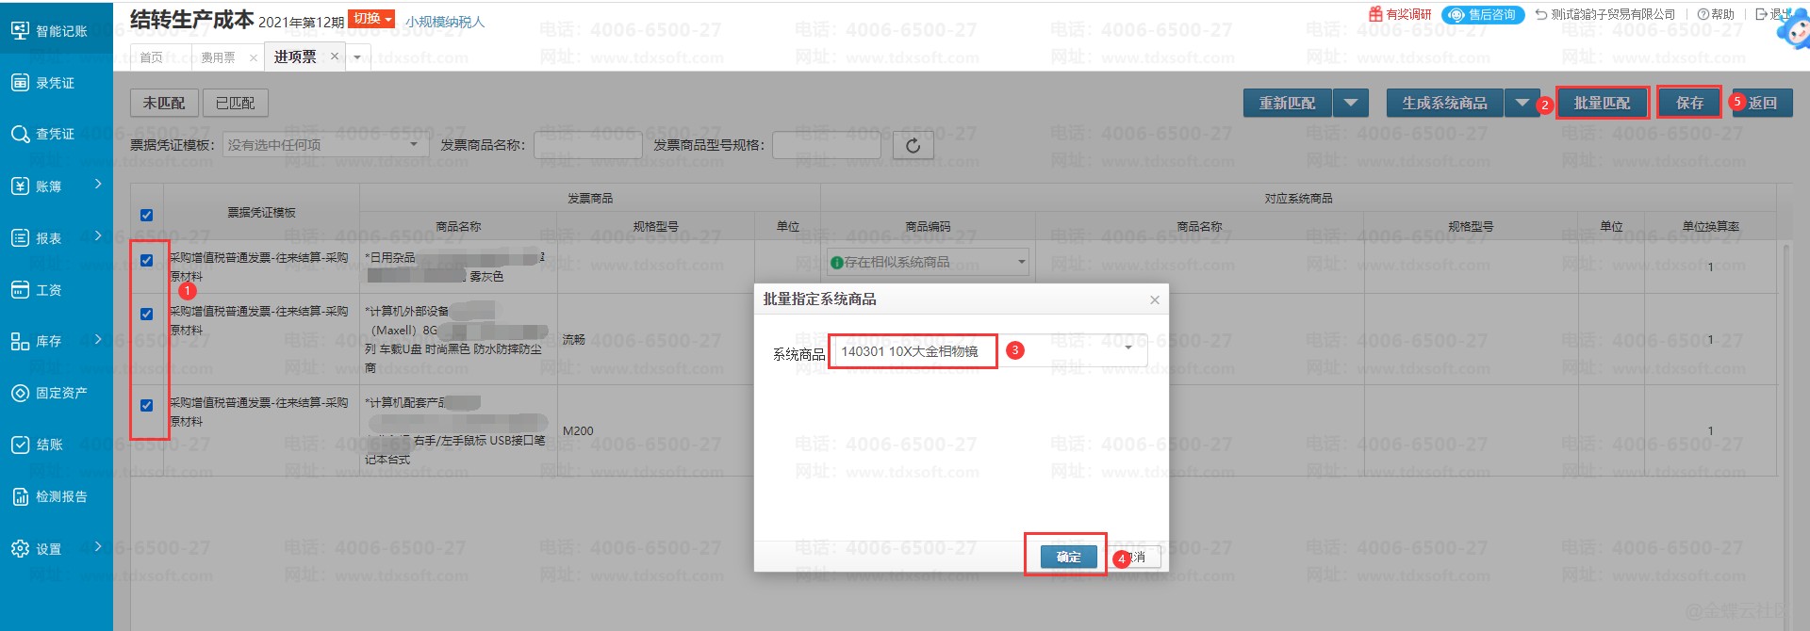Toggle the select-all checkbox in table header
1810x631 pixels.
[146, 215]
